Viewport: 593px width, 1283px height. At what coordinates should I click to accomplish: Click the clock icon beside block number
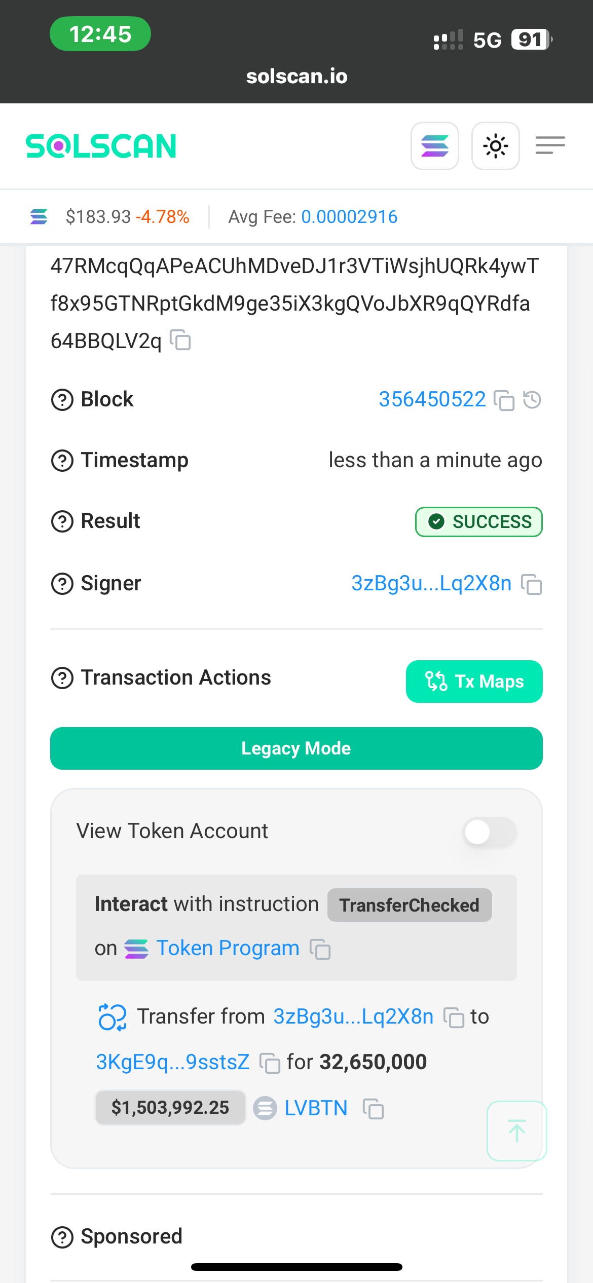[x=532, y=400]
